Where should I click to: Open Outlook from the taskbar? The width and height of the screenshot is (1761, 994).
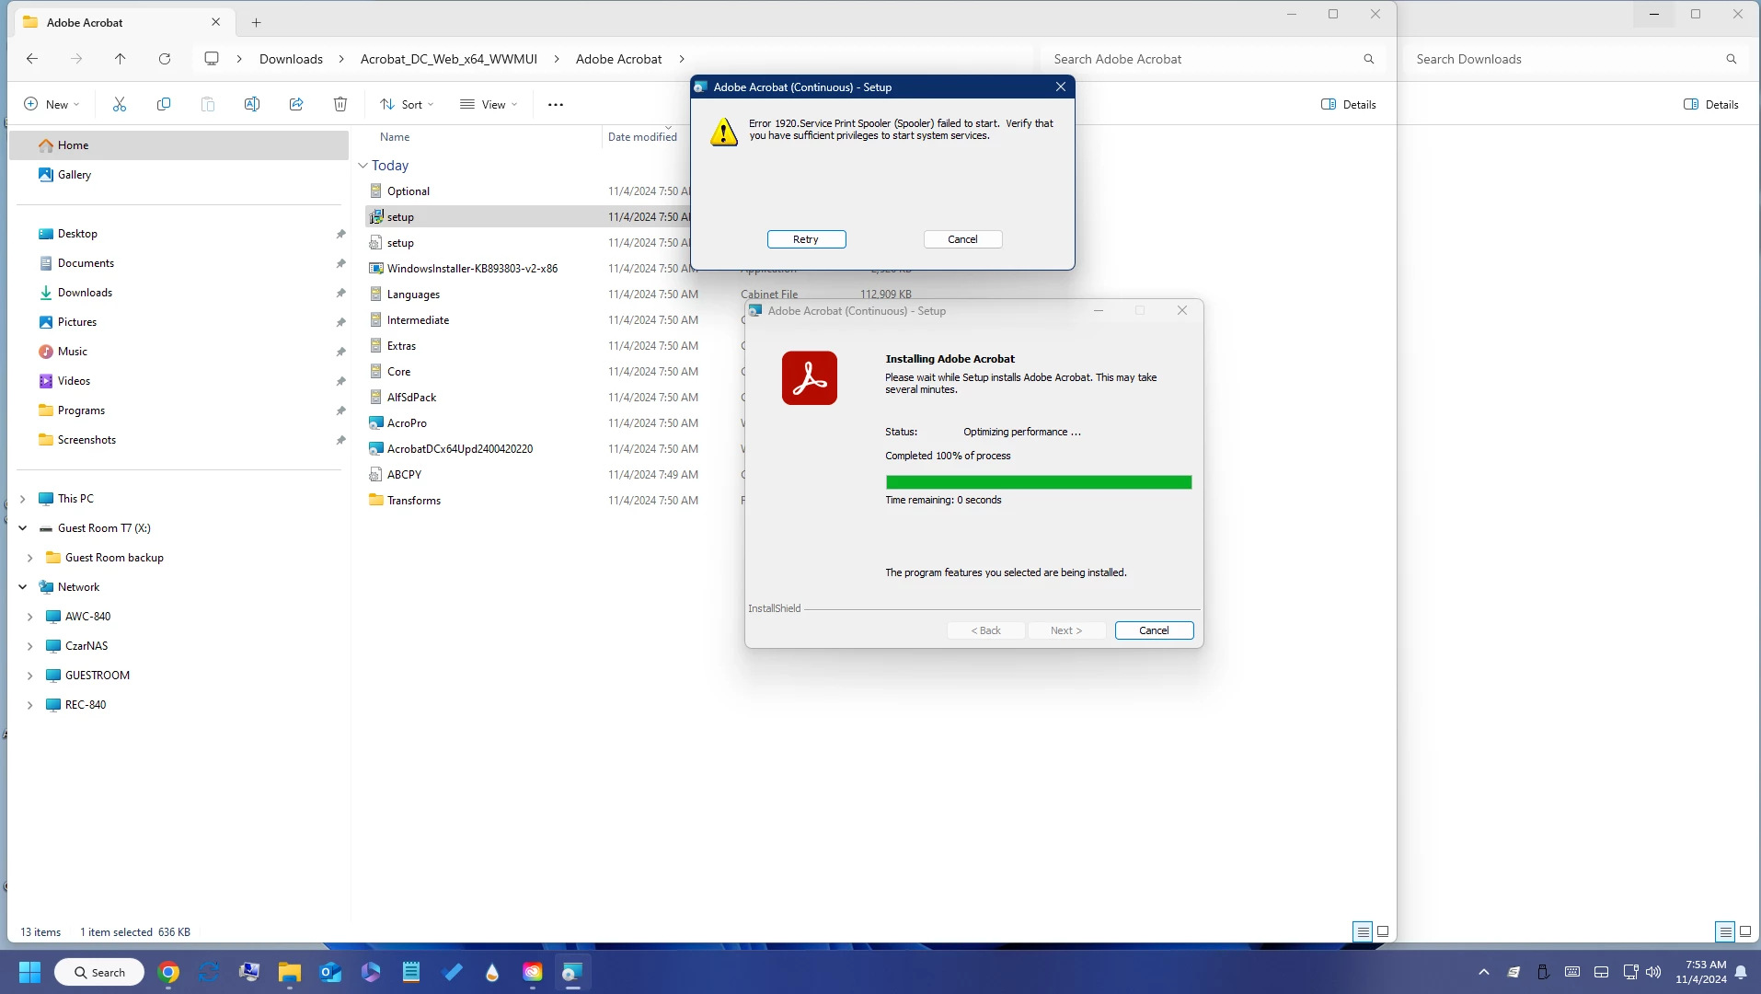330,972
